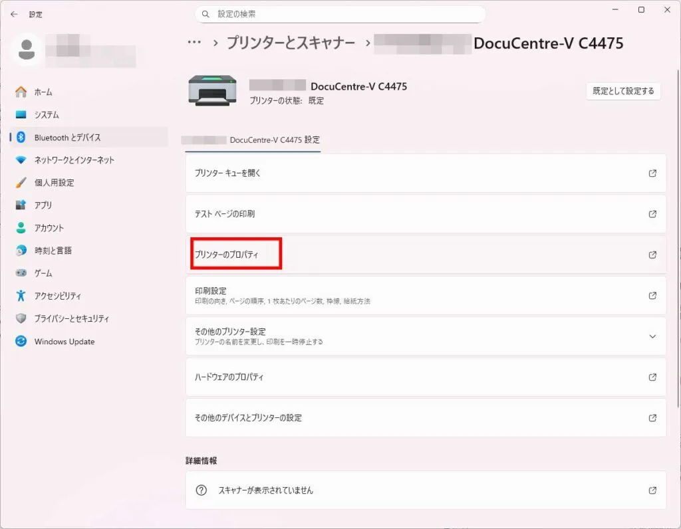
Task: Expand その他のプリンター設定 chevron
Action: point(652,336)
